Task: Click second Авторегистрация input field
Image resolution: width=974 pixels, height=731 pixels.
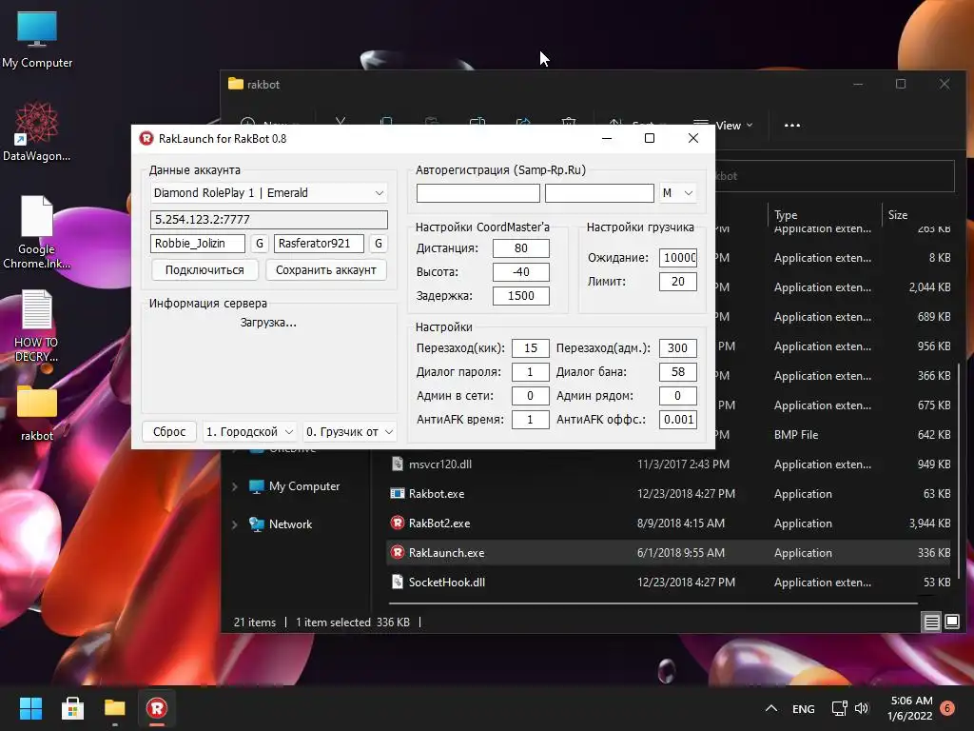Action: coord(599,192)
